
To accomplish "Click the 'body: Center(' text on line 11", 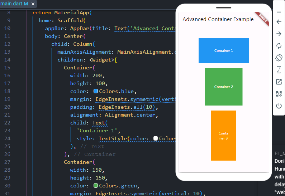I will pos(65,36).
